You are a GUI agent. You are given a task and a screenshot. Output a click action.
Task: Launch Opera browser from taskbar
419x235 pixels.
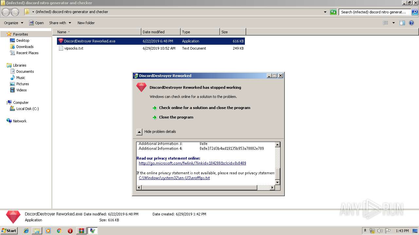(70, 231)
